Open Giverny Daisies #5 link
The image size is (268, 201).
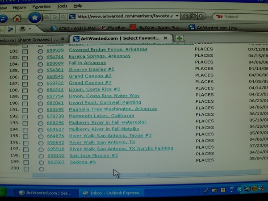pos(92,69)
